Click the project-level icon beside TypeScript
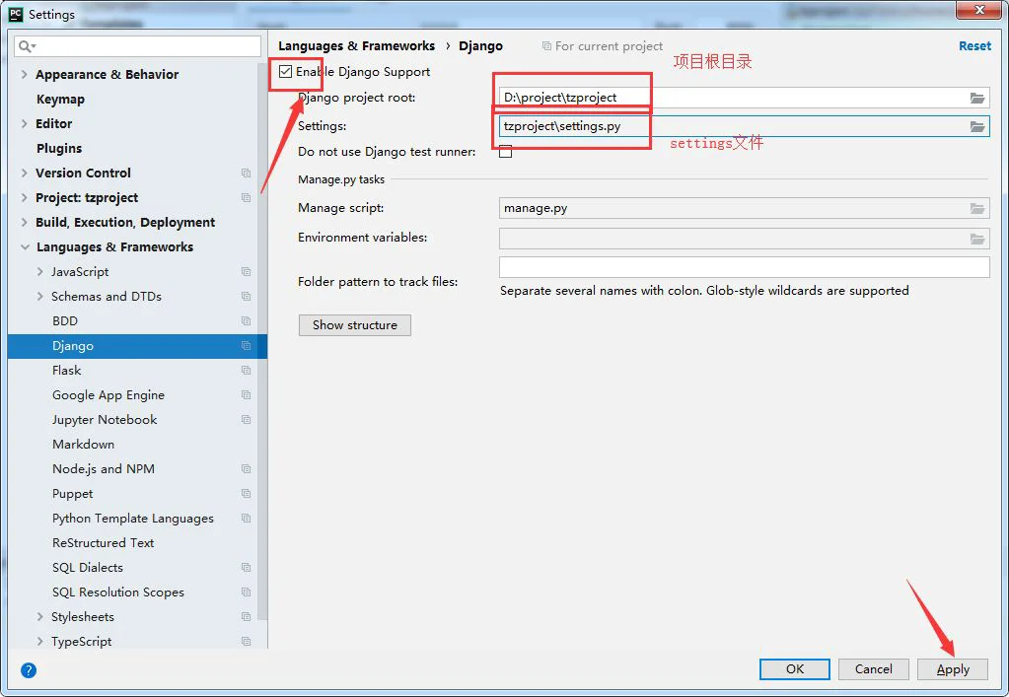This screenshot has width=1009, height=697. pos(246,641)
